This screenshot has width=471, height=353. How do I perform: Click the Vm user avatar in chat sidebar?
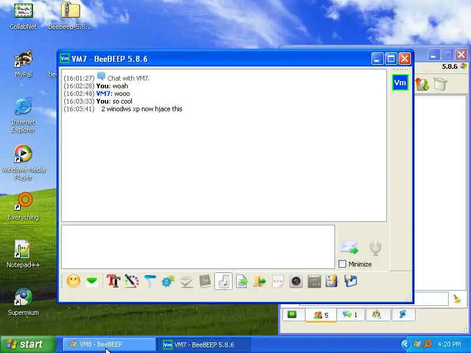400,82
